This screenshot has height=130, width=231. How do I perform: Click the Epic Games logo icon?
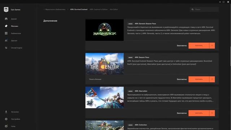[x=6, y=10]
